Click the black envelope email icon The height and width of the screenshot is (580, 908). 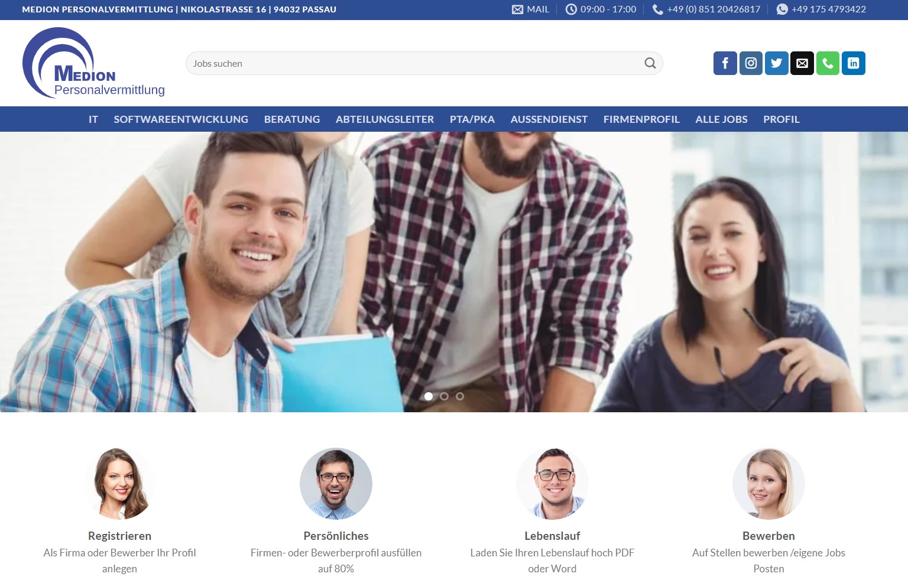[x=802, y=63]
